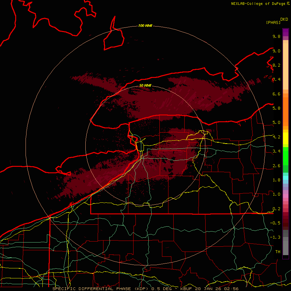Select the 1.0 color scale value
Screen dimensions: 291x291
pyautogui.click(x=276, y=194)
